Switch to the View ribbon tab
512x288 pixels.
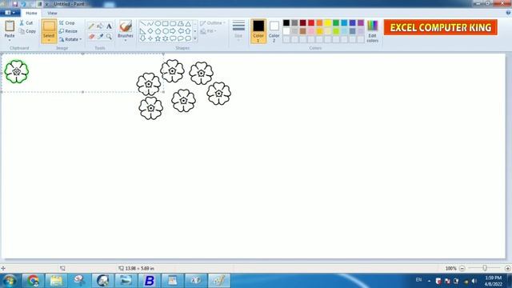(52, 13)
